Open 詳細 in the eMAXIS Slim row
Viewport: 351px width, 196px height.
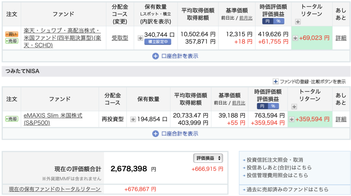(x=341, y=119)
